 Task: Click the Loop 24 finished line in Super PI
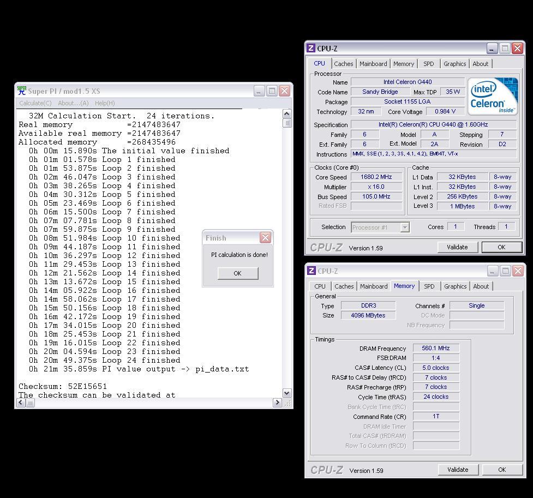coord(105,360)
